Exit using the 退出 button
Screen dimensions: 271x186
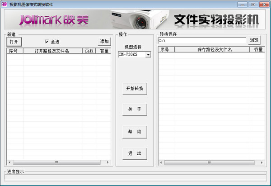point(135,153)
